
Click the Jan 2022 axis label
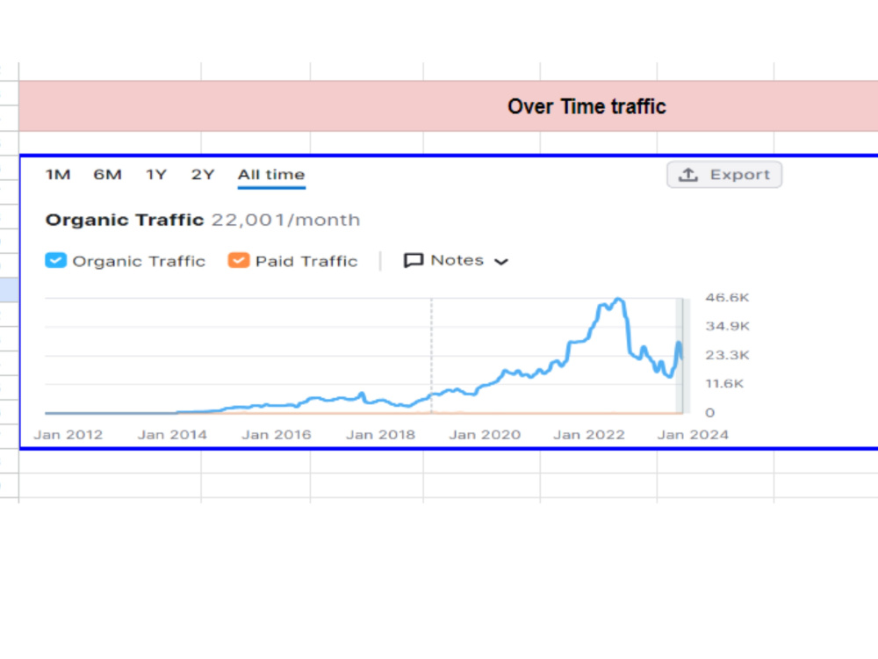(589, 435)
